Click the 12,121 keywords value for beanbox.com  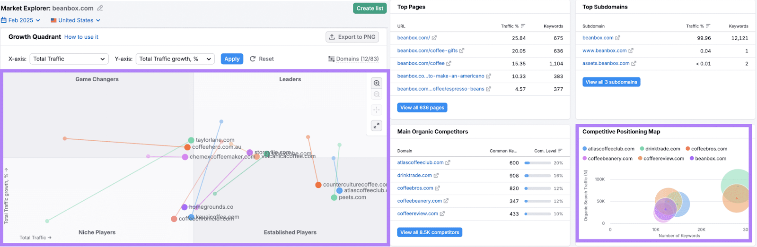coord(739,38)
